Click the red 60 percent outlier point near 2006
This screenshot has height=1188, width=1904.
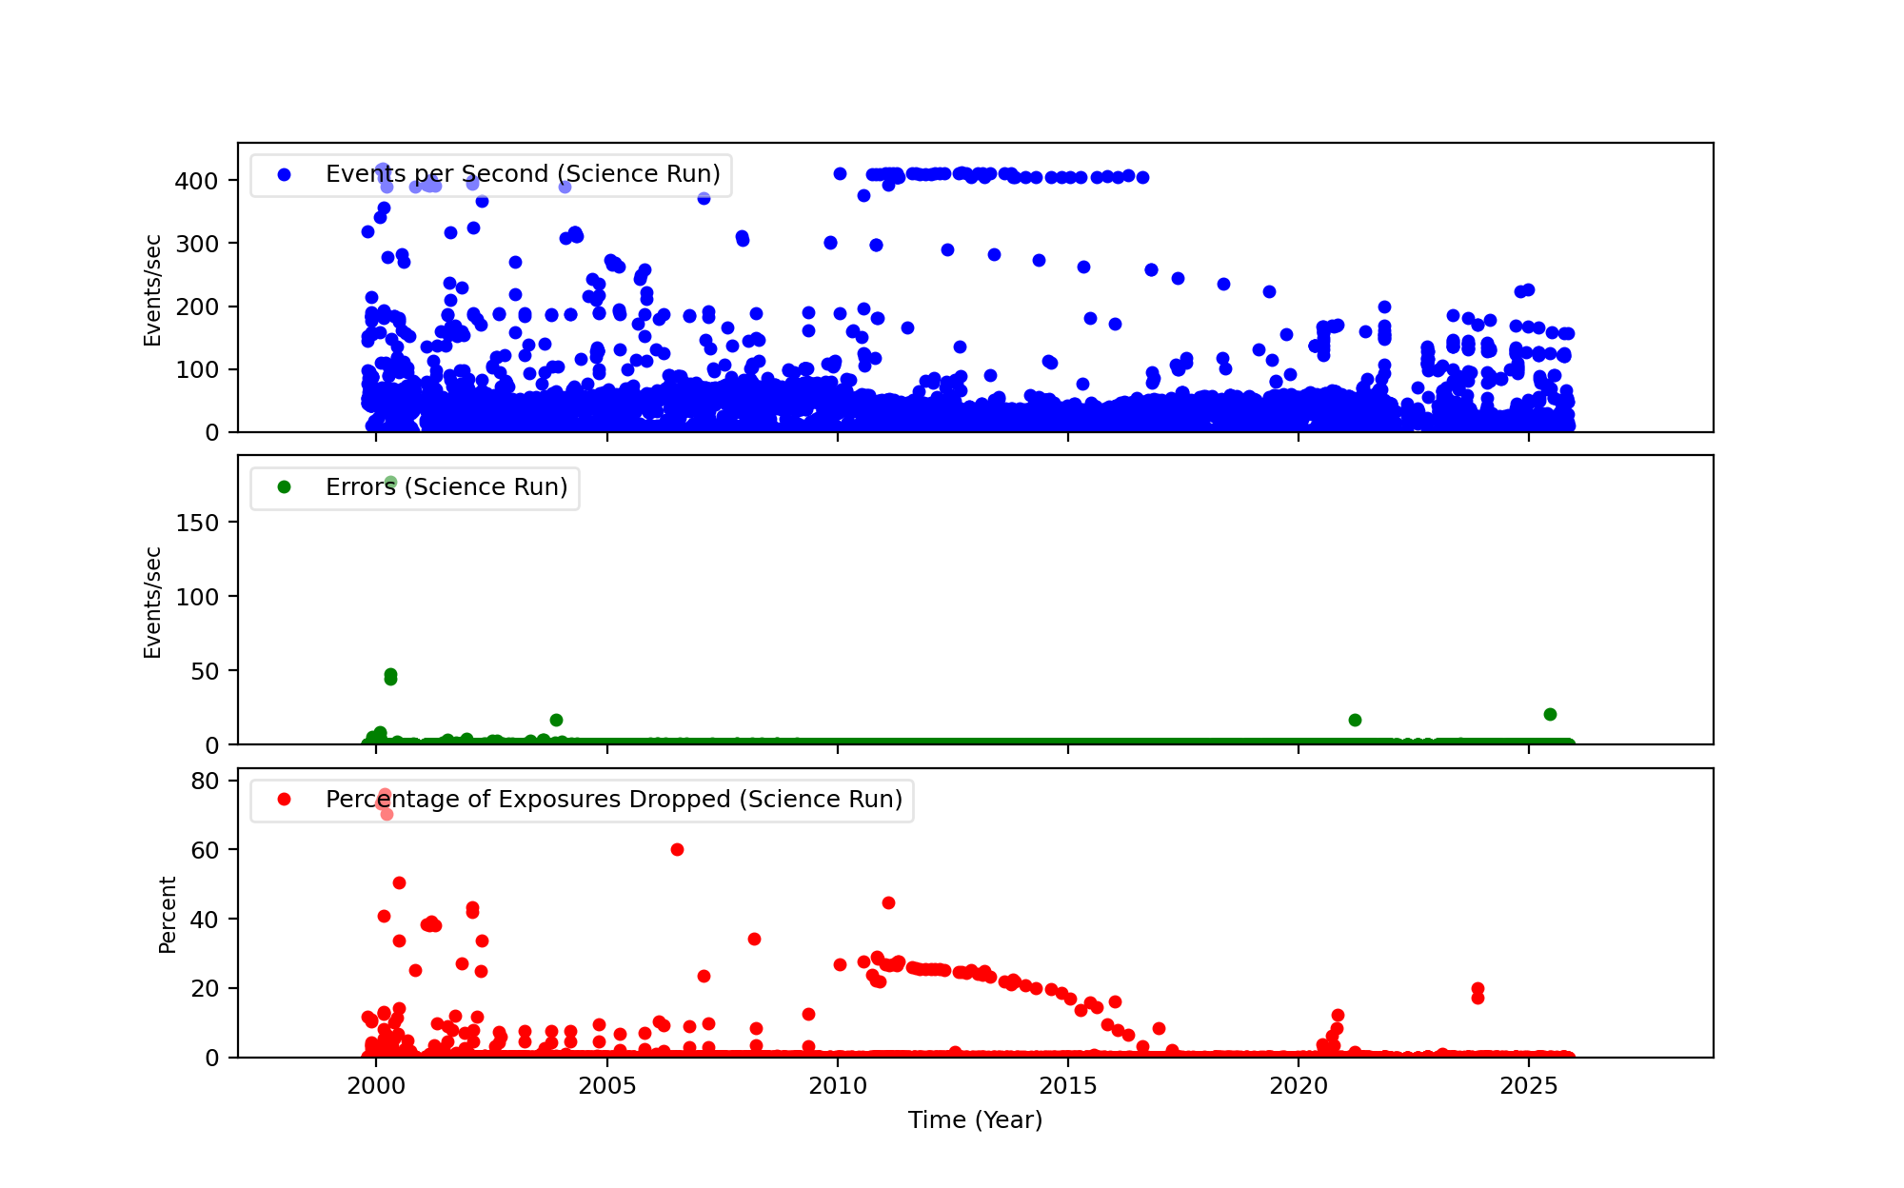[x=677, y=849]
